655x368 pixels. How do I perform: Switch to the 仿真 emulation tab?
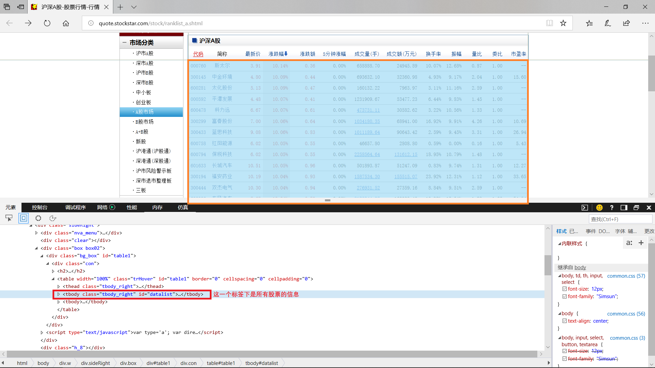click(183, 207)
